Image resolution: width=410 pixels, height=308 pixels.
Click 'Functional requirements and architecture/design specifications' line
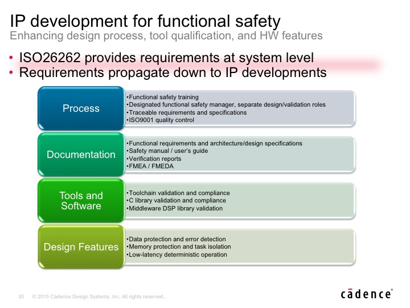pos(215,144)
